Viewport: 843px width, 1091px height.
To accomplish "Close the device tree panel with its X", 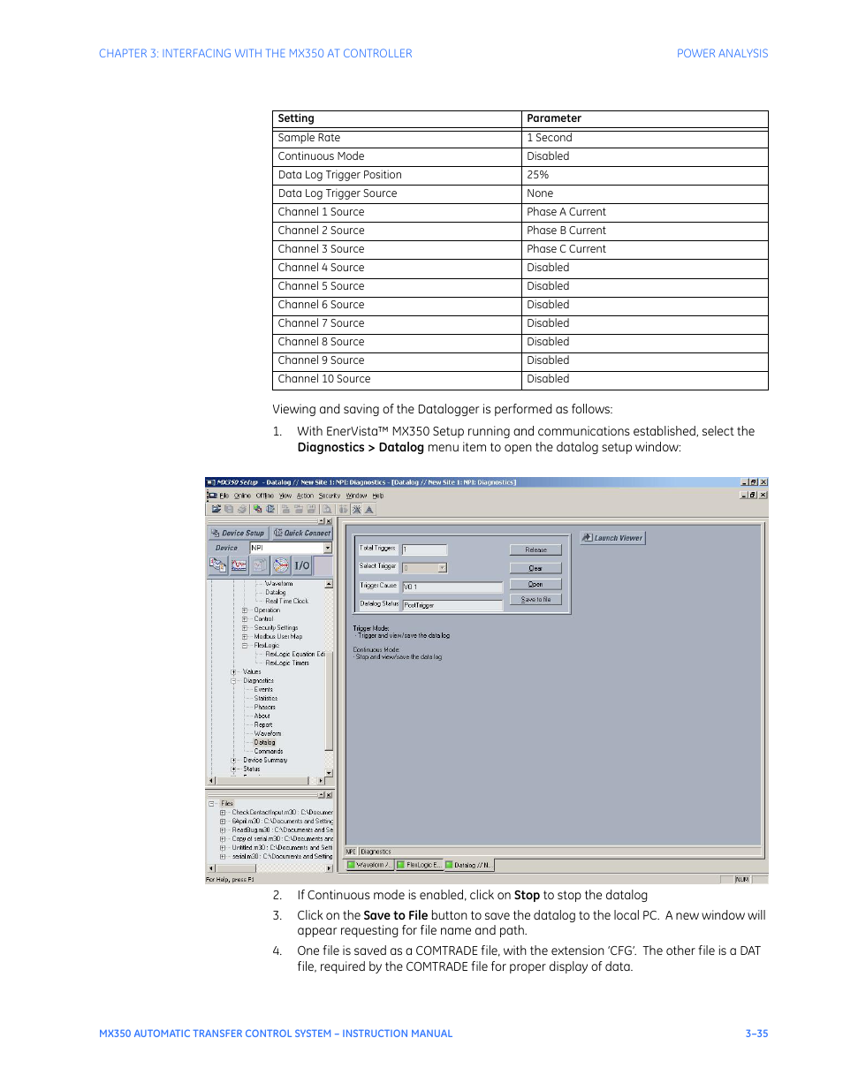I will click(x=329, y=521).
